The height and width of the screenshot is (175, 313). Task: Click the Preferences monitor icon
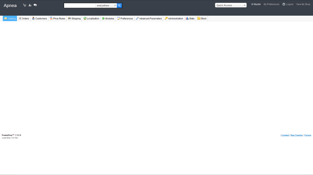click(x=118, y=18)
